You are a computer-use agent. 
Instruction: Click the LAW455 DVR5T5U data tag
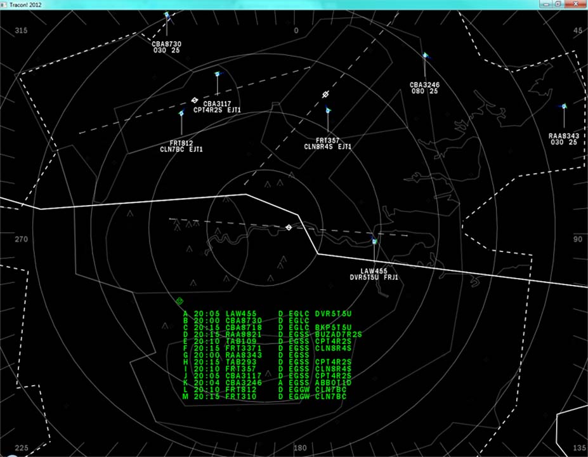pos(374,274)
